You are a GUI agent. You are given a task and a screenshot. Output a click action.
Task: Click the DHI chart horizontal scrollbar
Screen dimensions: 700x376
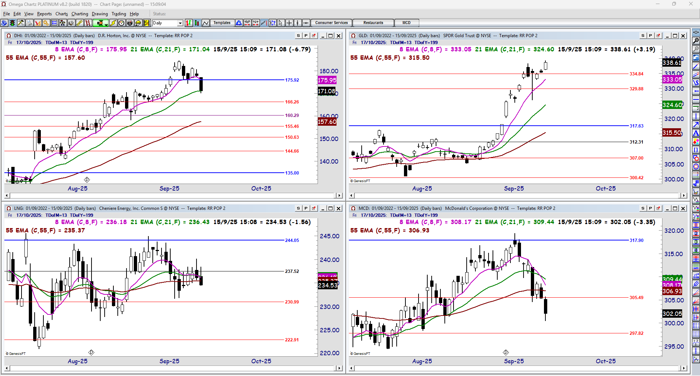point(173,196)
